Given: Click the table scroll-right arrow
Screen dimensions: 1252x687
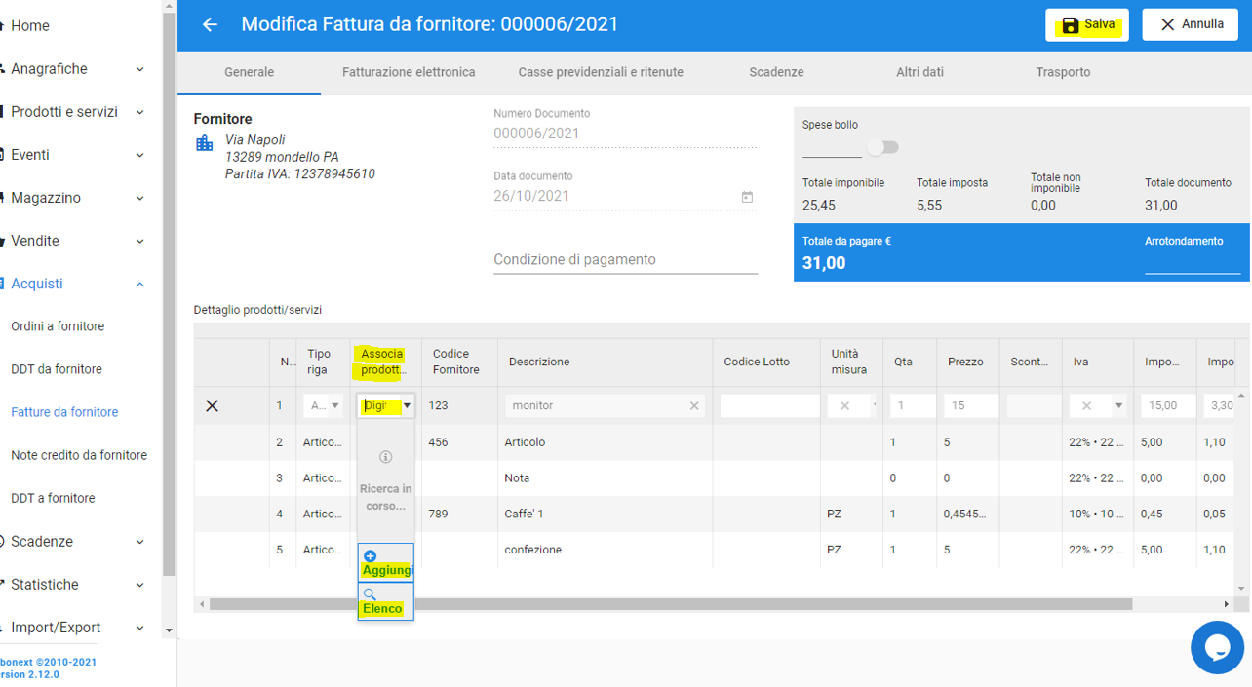Looking at the screenshot, I should tap(1227, 604).
